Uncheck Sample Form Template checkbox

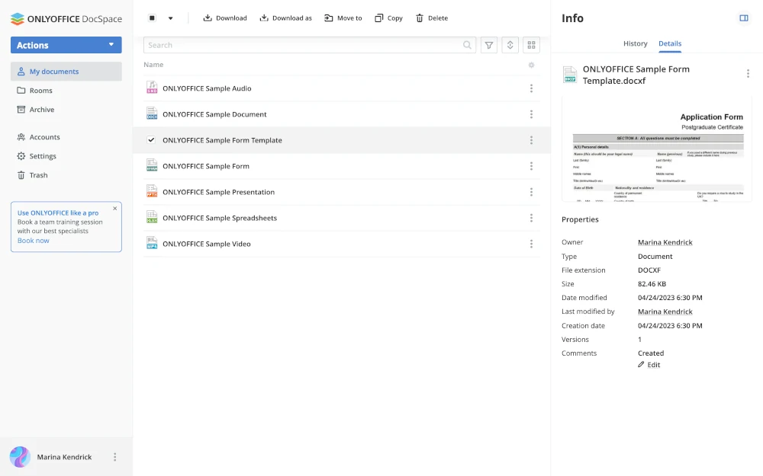coord(151,140)
